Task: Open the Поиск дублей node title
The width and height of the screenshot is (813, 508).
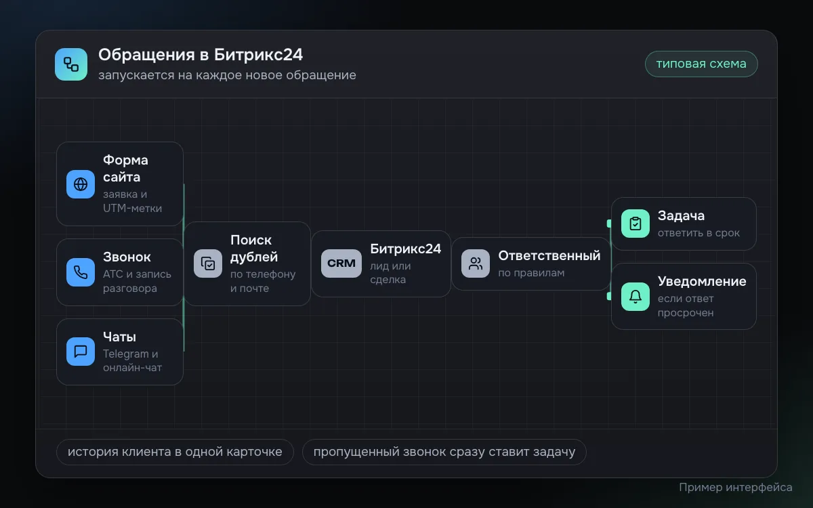Action: click(x=254, y=249)
